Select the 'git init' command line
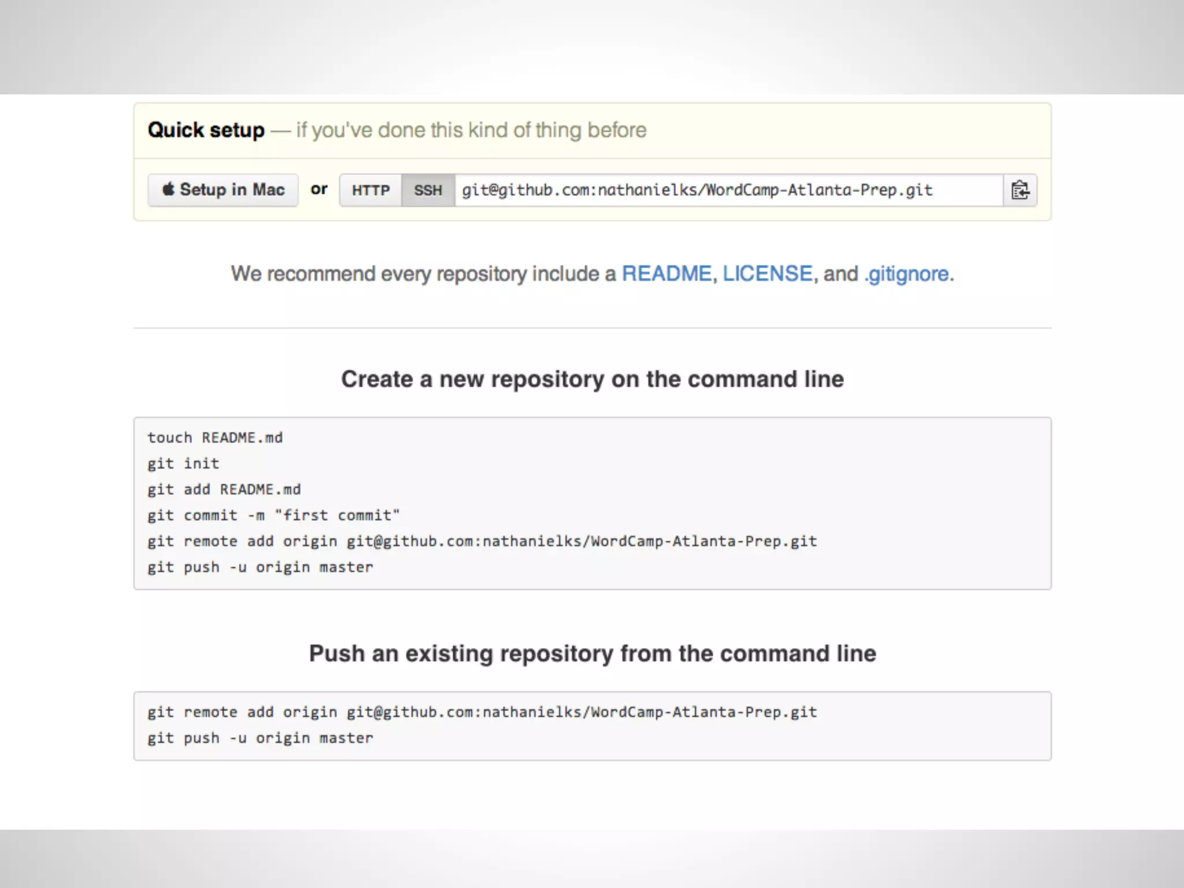Viewport: 1184px width, 888px height. point(183,464)
